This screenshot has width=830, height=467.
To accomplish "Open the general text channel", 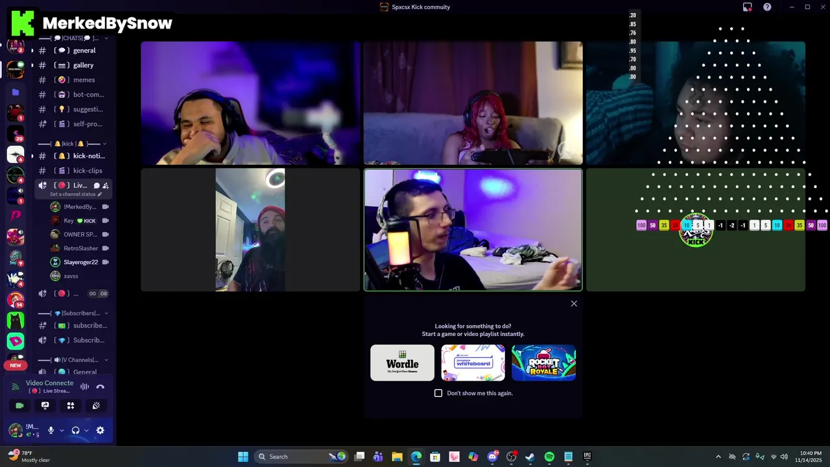I will [x=73, y=51].
